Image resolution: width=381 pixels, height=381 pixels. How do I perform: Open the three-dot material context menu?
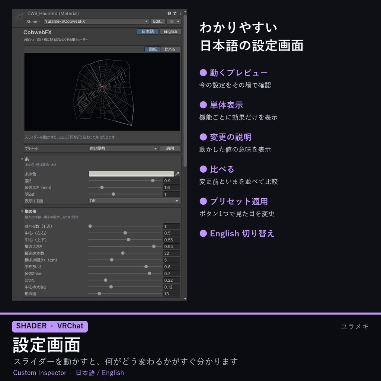[180, 13]
